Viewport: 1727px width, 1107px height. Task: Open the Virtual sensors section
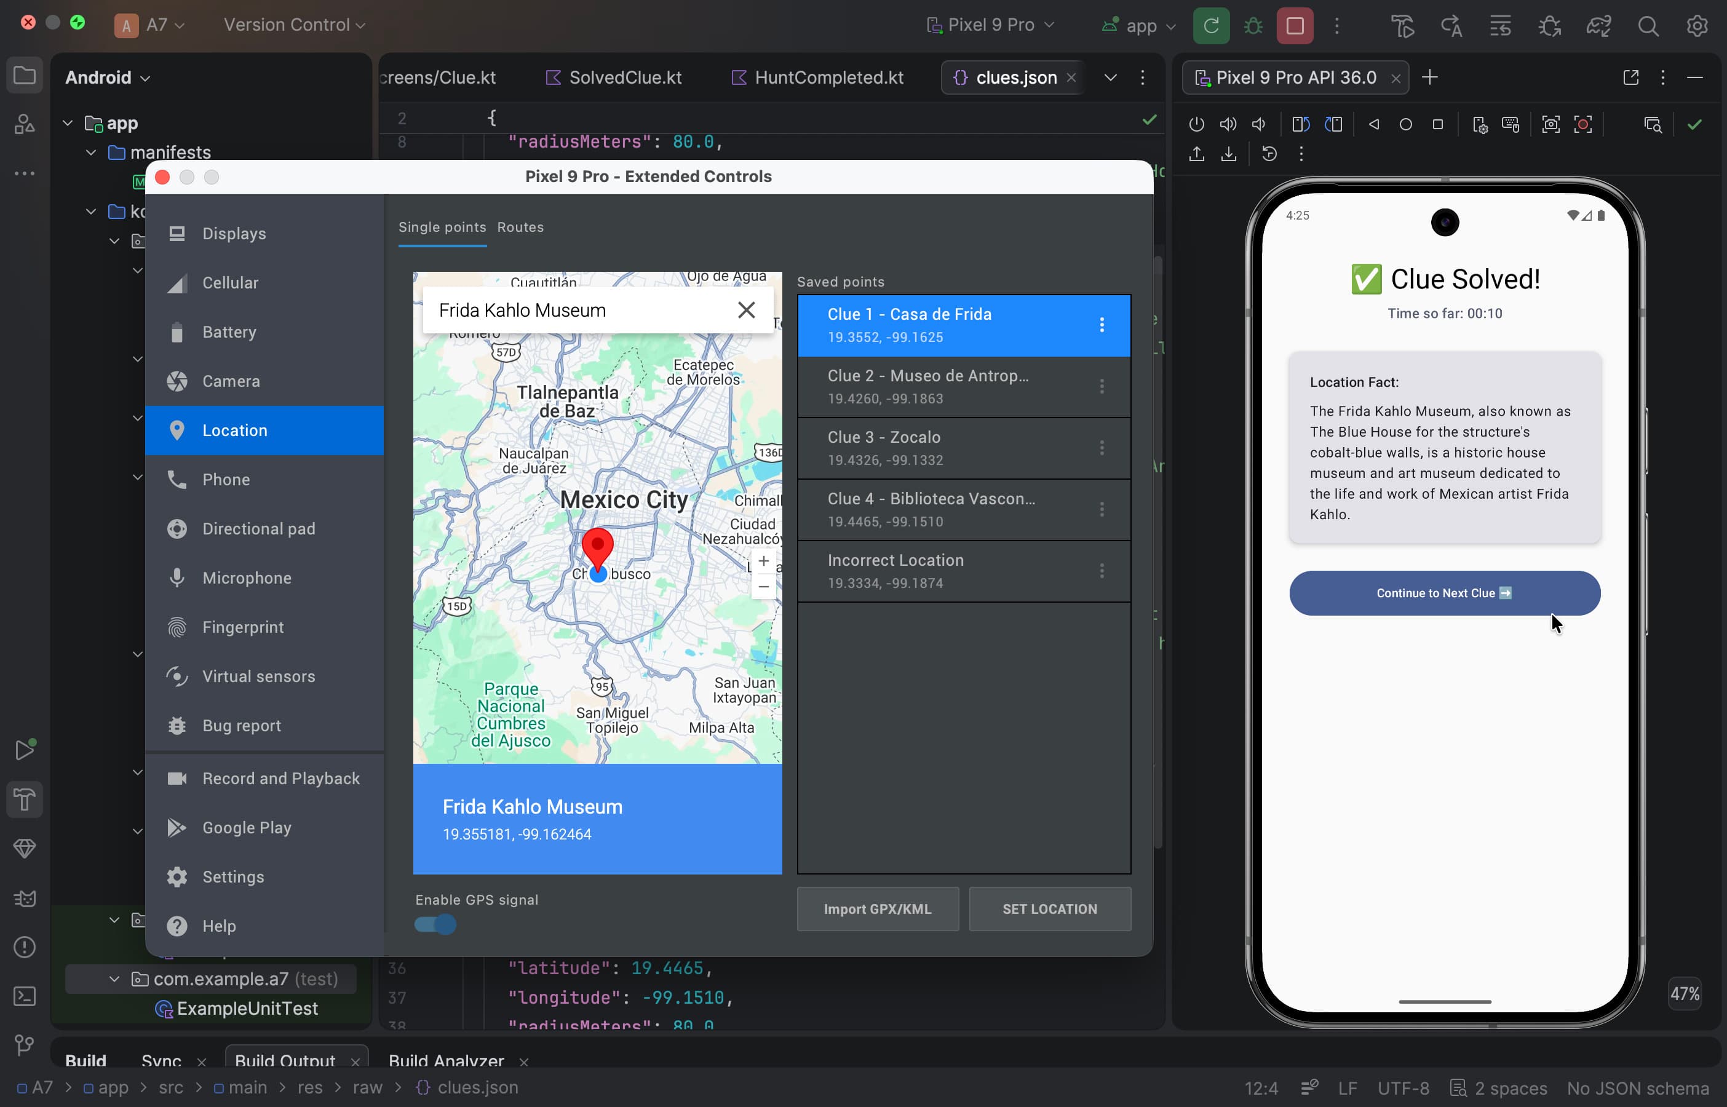(264, 676)
